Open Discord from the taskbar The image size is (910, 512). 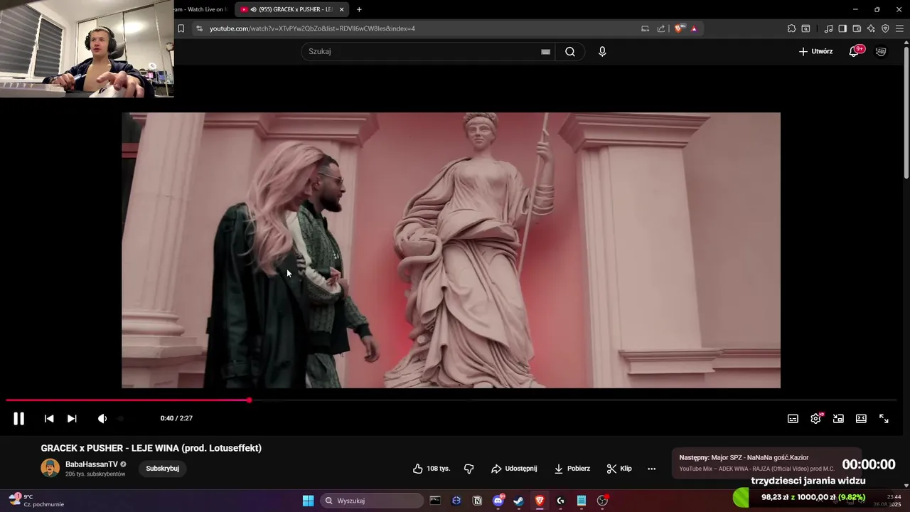tap(498, 501)
